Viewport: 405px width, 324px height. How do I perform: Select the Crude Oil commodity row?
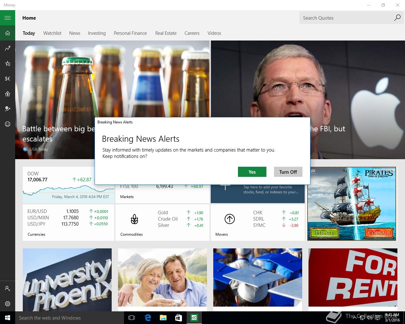pyautogui.click(x=180, y=219)
